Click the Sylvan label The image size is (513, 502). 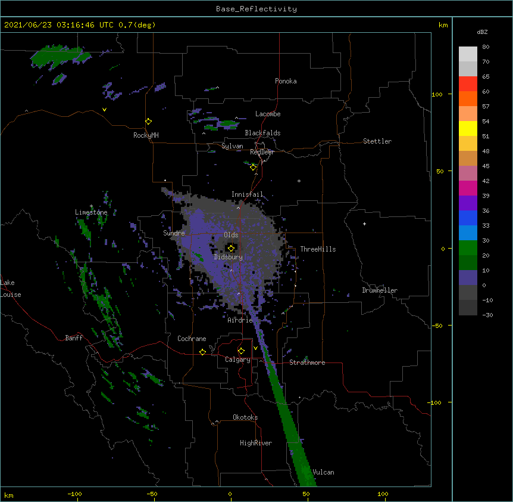click(x=232, y=146)
